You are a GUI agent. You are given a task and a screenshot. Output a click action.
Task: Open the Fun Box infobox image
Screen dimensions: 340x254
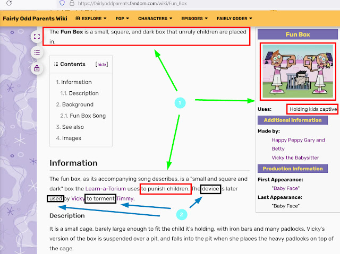[297, 71]
